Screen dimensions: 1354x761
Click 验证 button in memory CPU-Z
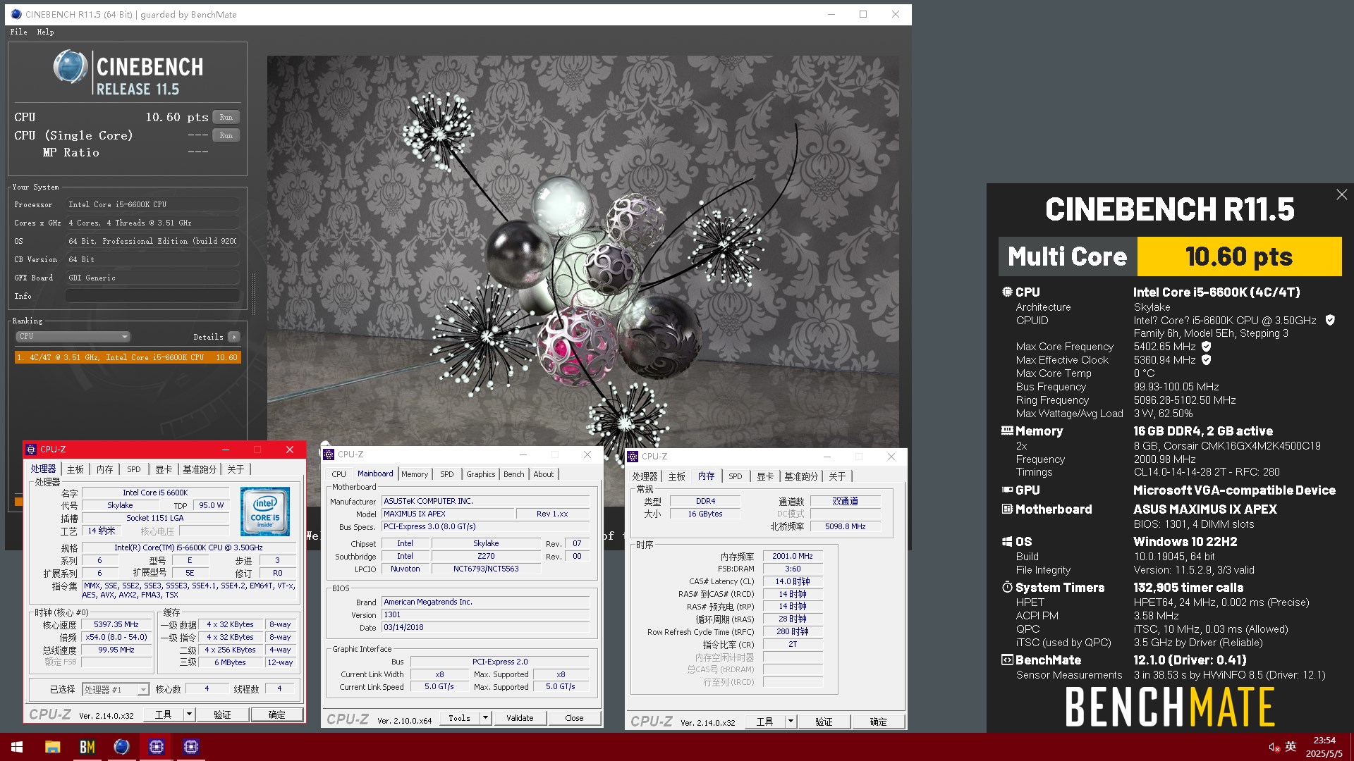(824, 722)
